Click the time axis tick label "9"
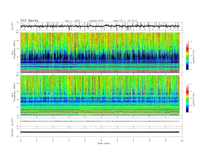This screenshot has width=205, height=158. pos(166,141)
